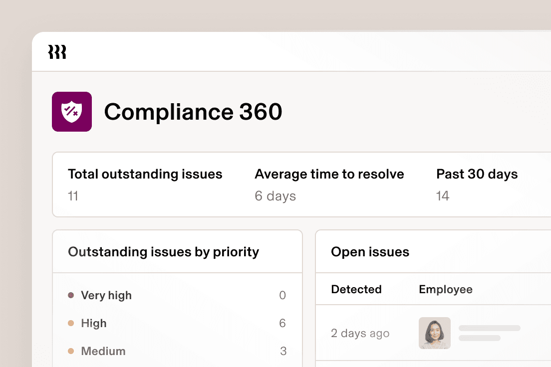Select the Medium priority row label

(103, 351)
